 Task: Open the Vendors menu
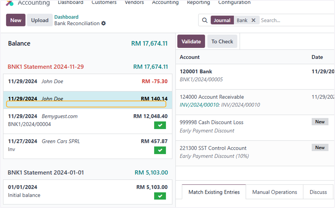coord(134,3)
